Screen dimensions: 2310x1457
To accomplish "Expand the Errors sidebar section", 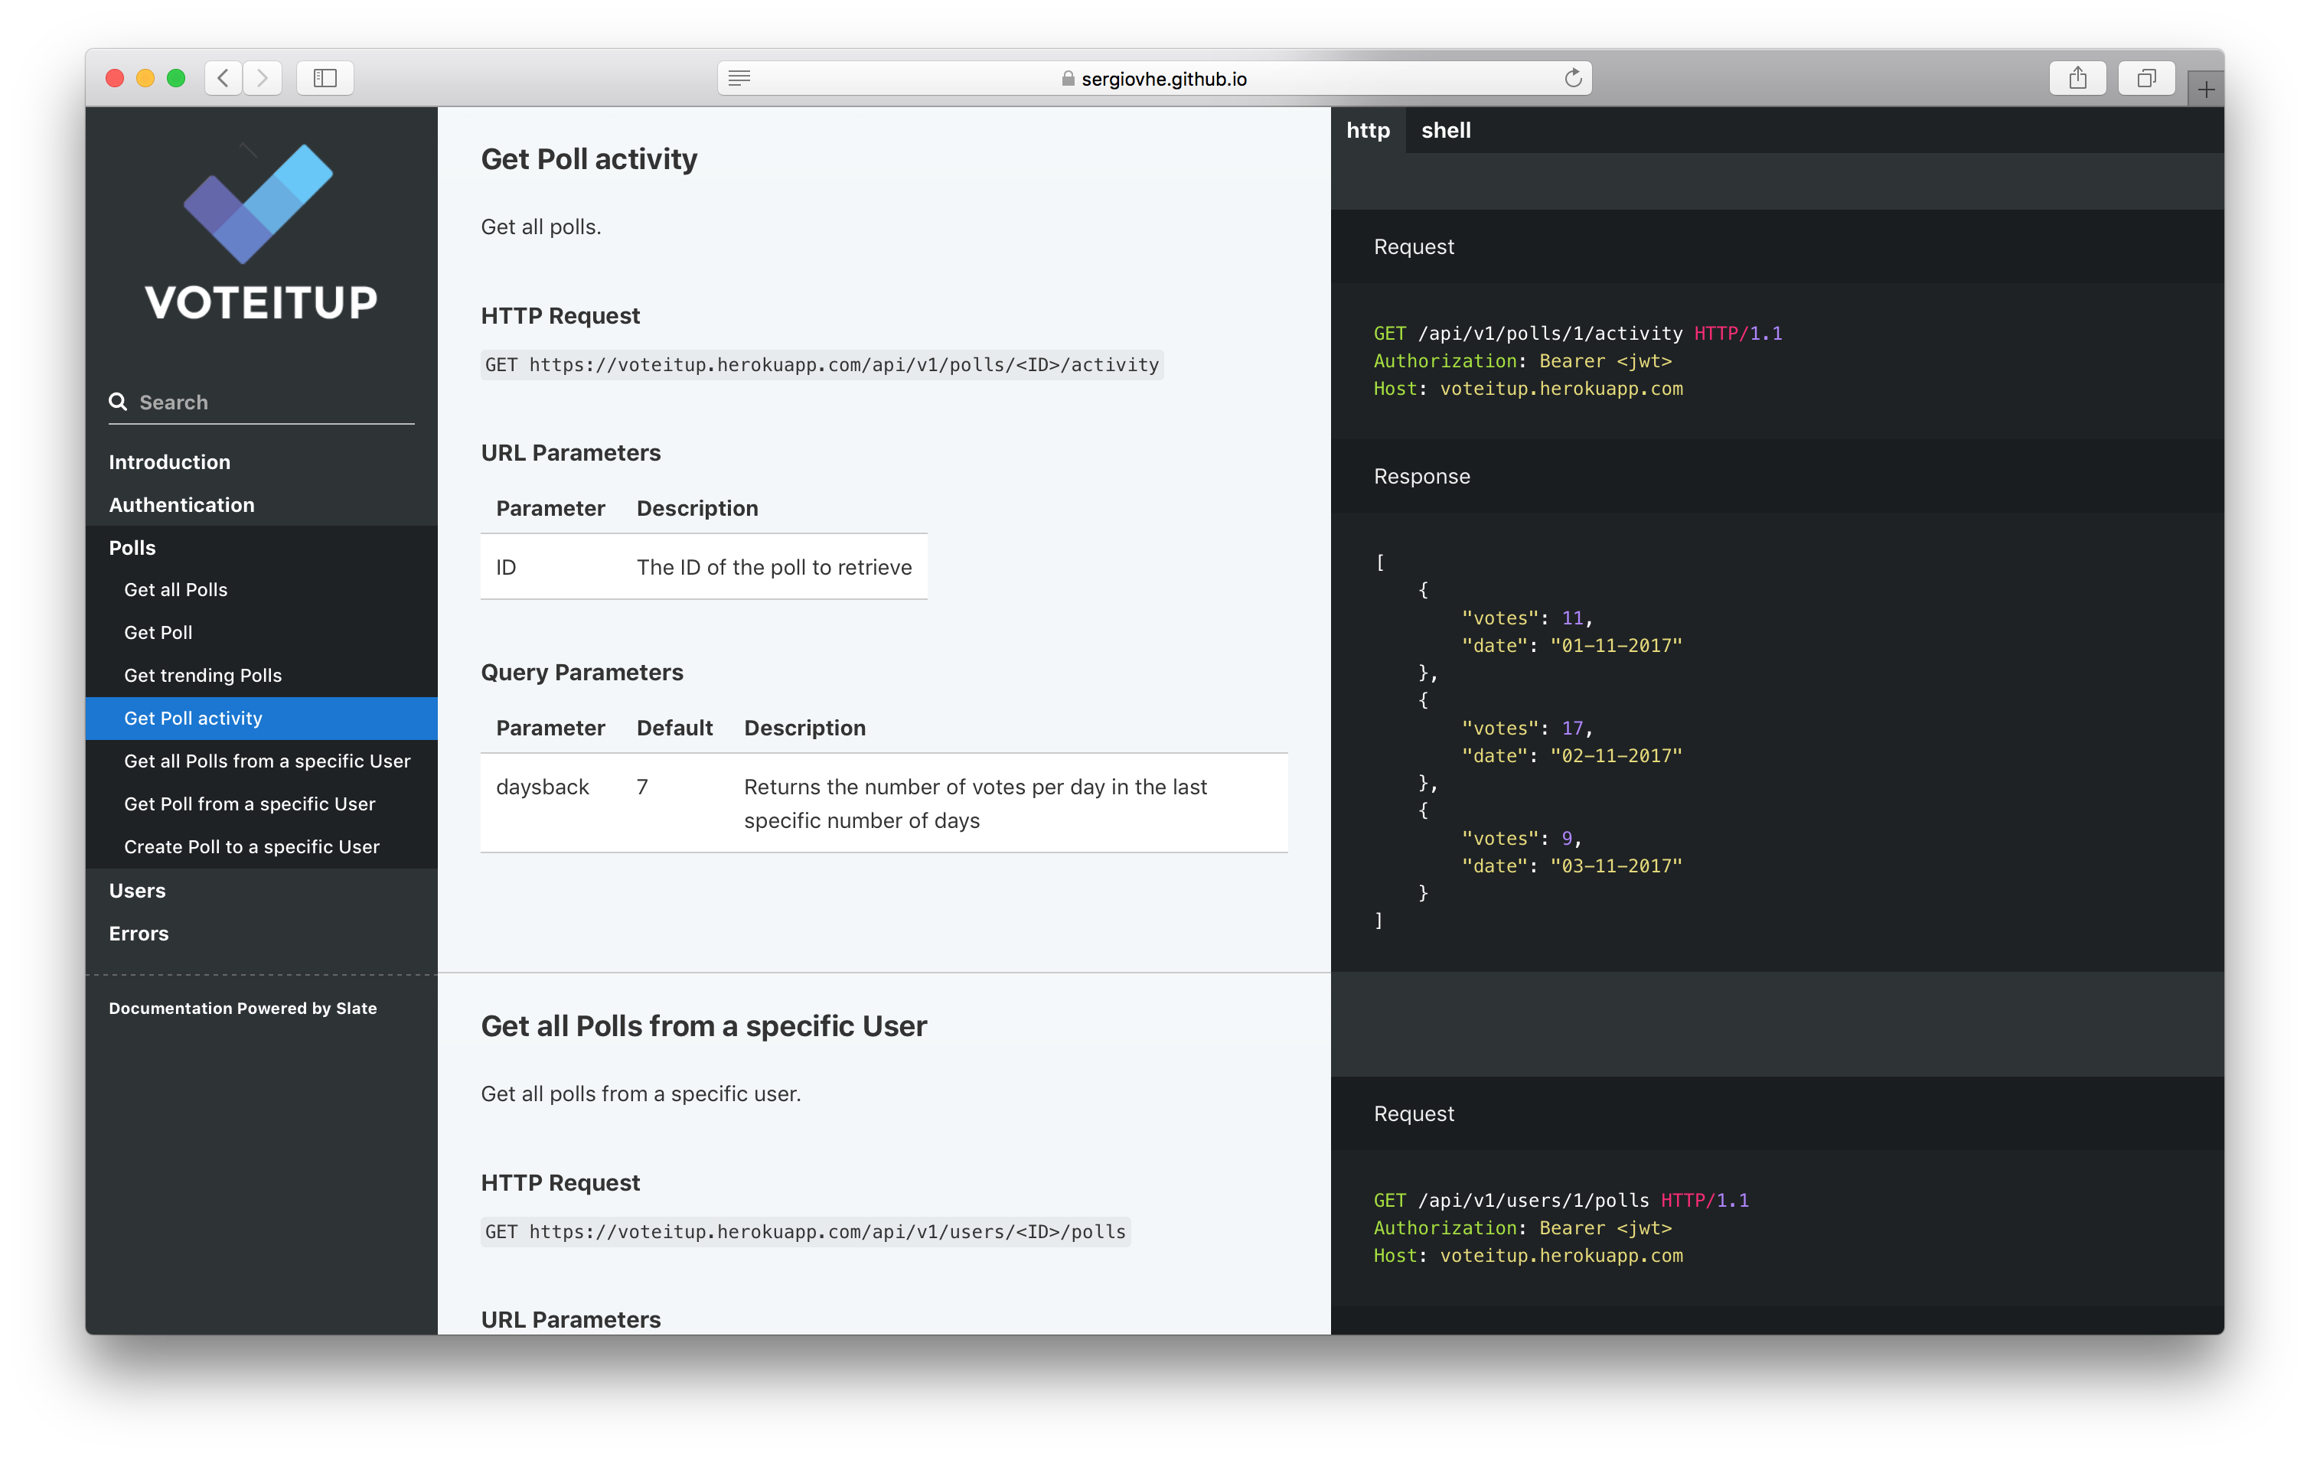I will [139, 934].
